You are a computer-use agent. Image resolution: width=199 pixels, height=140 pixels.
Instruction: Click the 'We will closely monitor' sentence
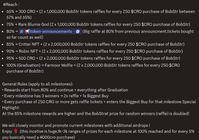click(76, 125)
